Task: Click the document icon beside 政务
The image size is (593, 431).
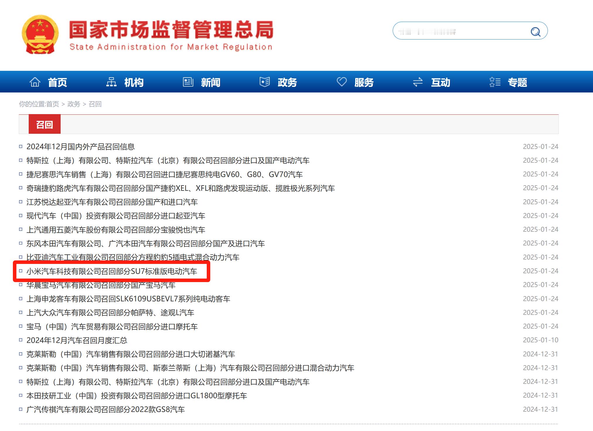Action: point(265,82)
